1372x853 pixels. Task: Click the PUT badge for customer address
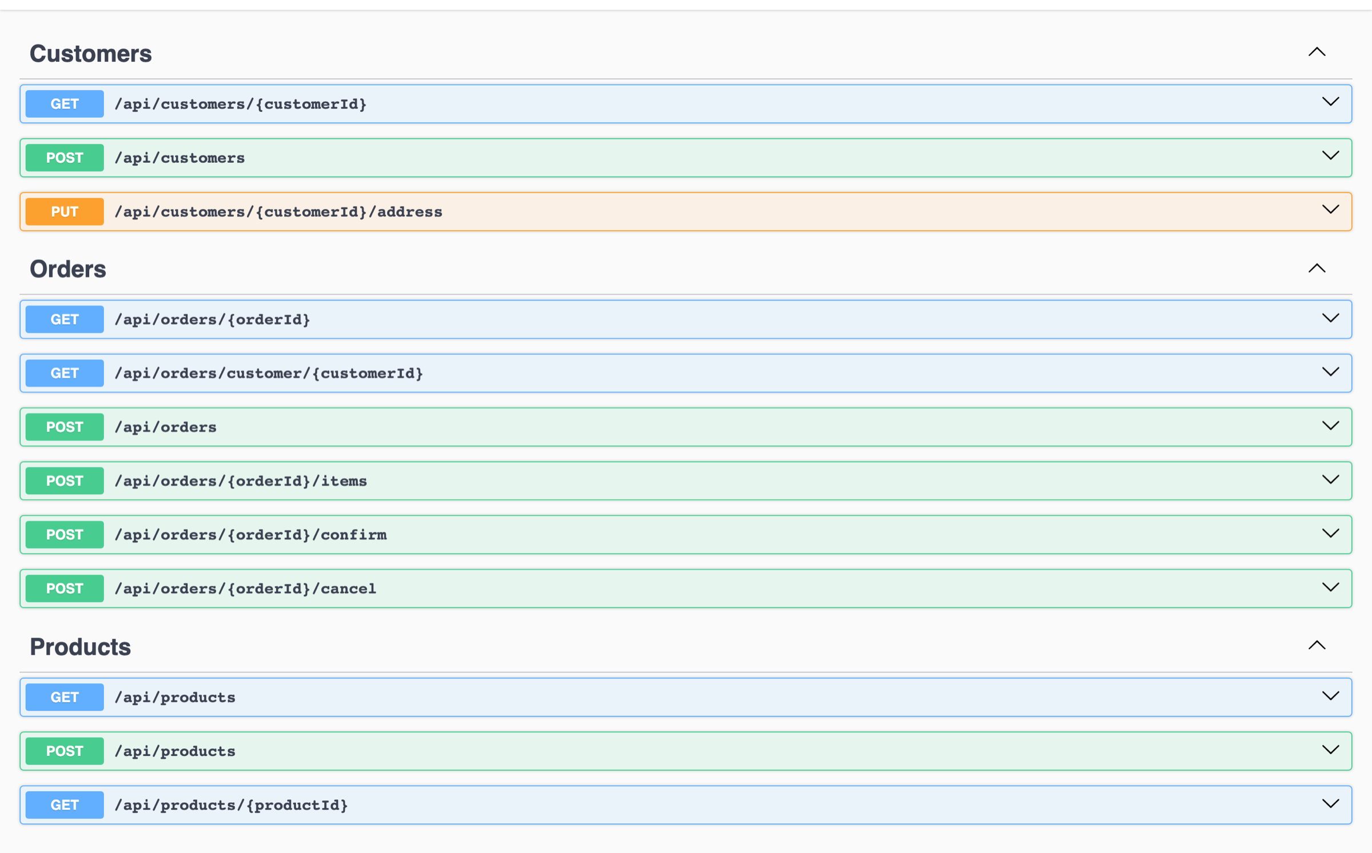[x=65, y=211]
